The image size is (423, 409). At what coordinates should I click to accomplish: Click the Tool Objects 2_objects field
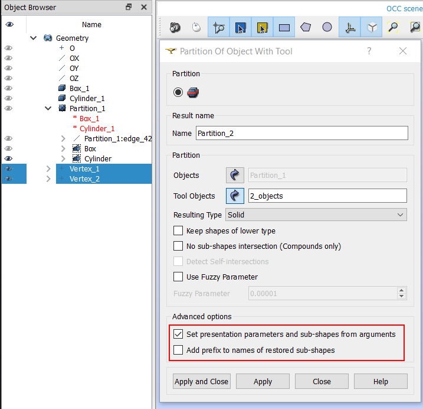click(x=327, y=196)
